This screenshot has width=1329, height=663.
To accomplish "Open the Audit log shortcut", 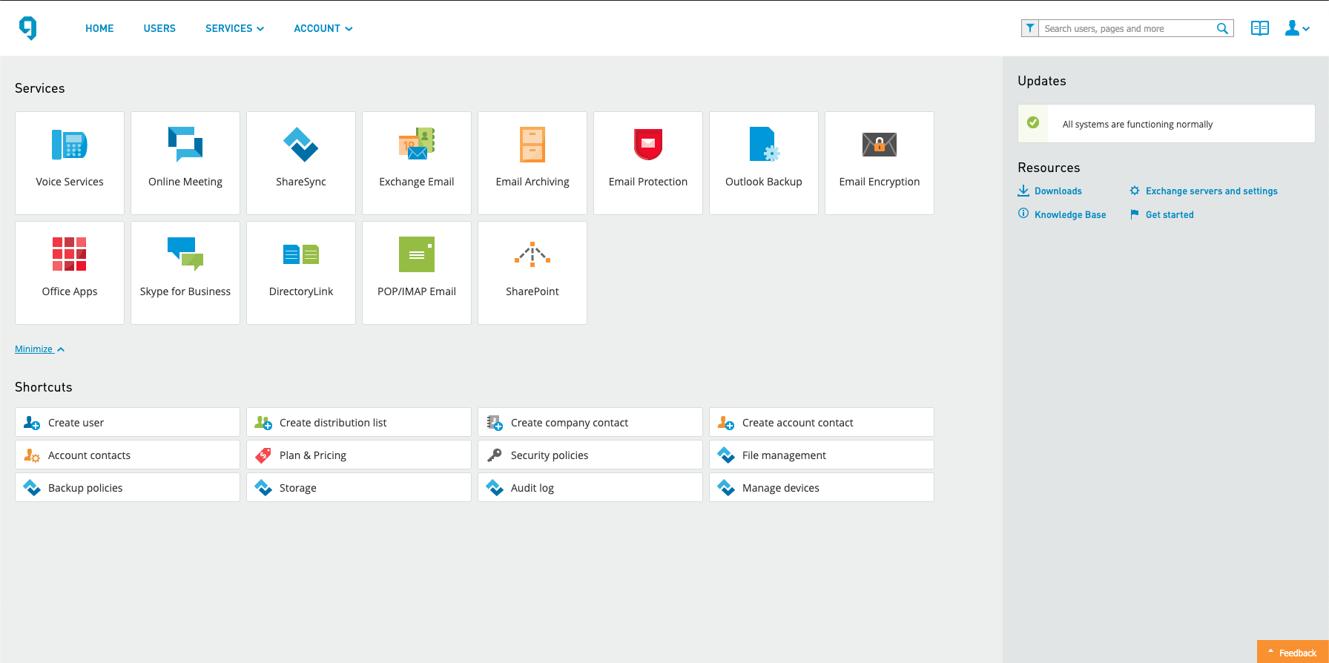I will [590, 487].
